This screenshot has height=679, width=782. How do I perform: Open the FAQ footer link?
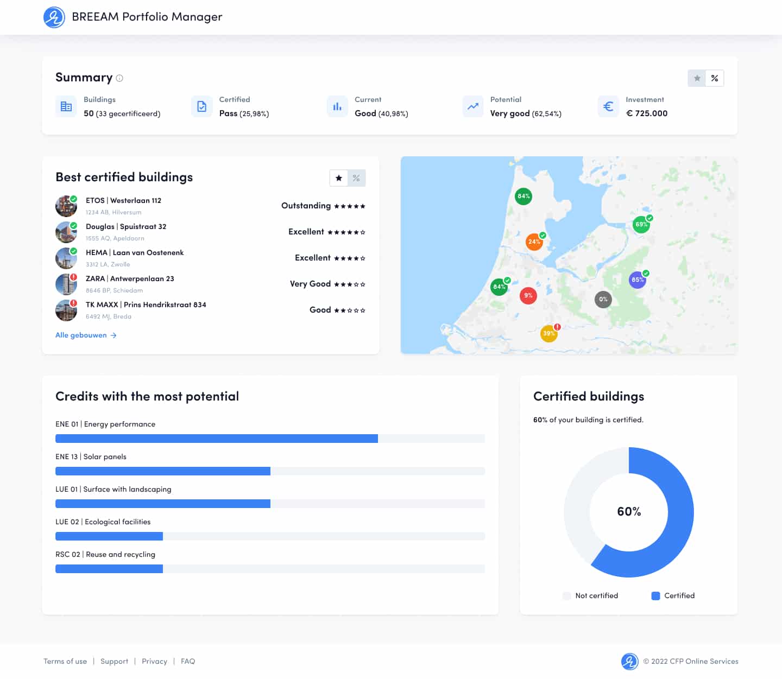click(x=188, y=661)
